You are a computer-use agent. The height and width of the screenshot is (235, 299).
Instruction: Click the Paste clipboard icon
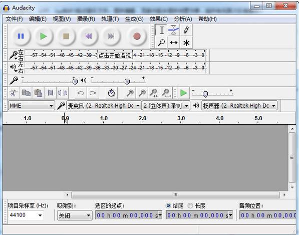click(38, 93)
